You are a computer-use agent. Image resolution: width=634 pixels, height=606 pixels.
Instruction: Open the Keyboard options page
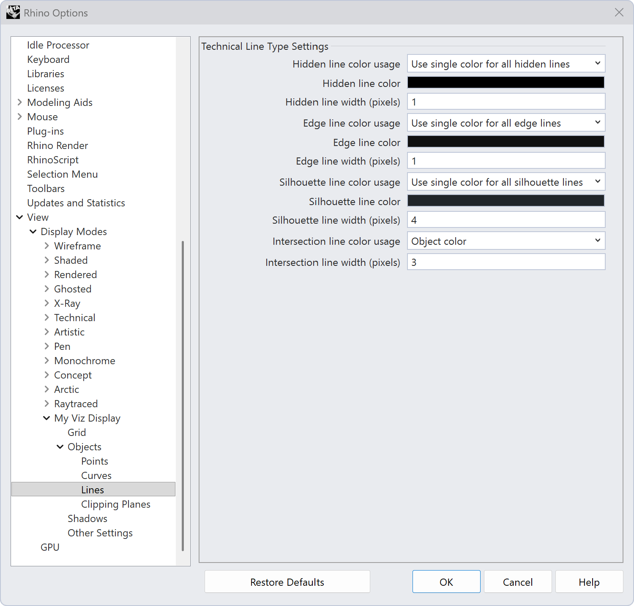click(x=48, y=59)
